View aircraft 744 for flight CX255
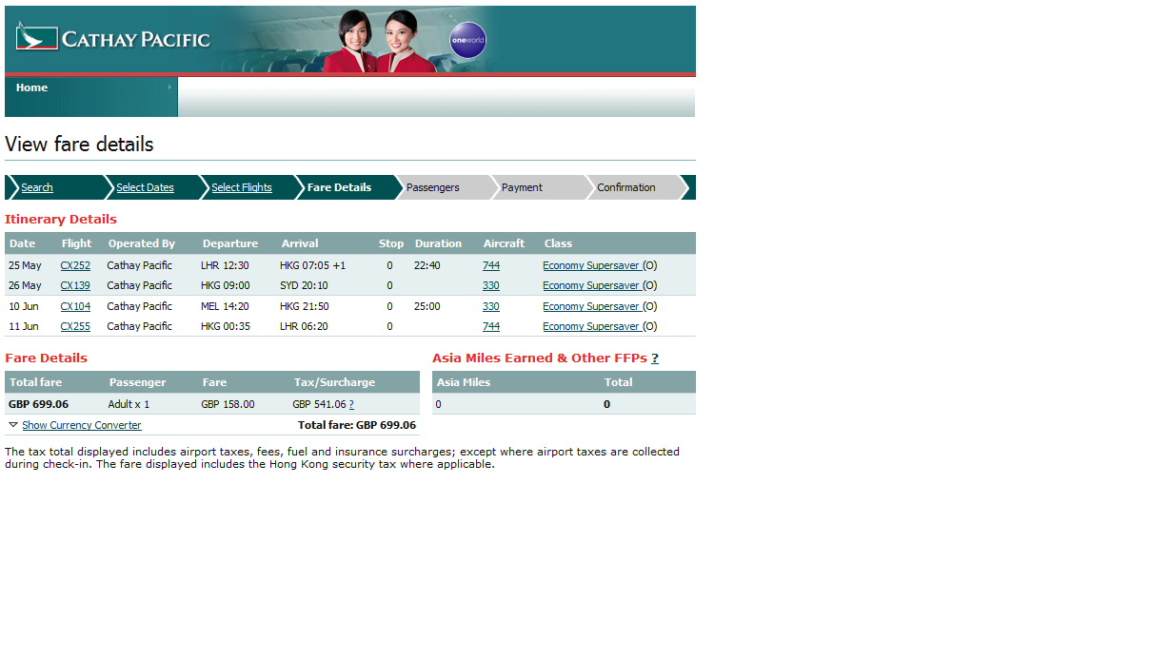The image size is (1171, 658). click(x=491, y=326)
